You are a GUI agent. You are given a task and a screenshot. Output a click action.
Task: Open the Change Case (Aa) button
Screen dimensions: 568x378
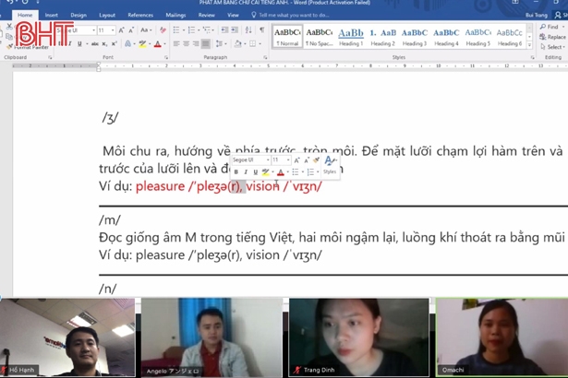click(x=145, y=30)
